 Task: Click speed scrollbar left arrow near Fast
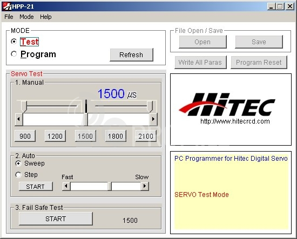66,186
